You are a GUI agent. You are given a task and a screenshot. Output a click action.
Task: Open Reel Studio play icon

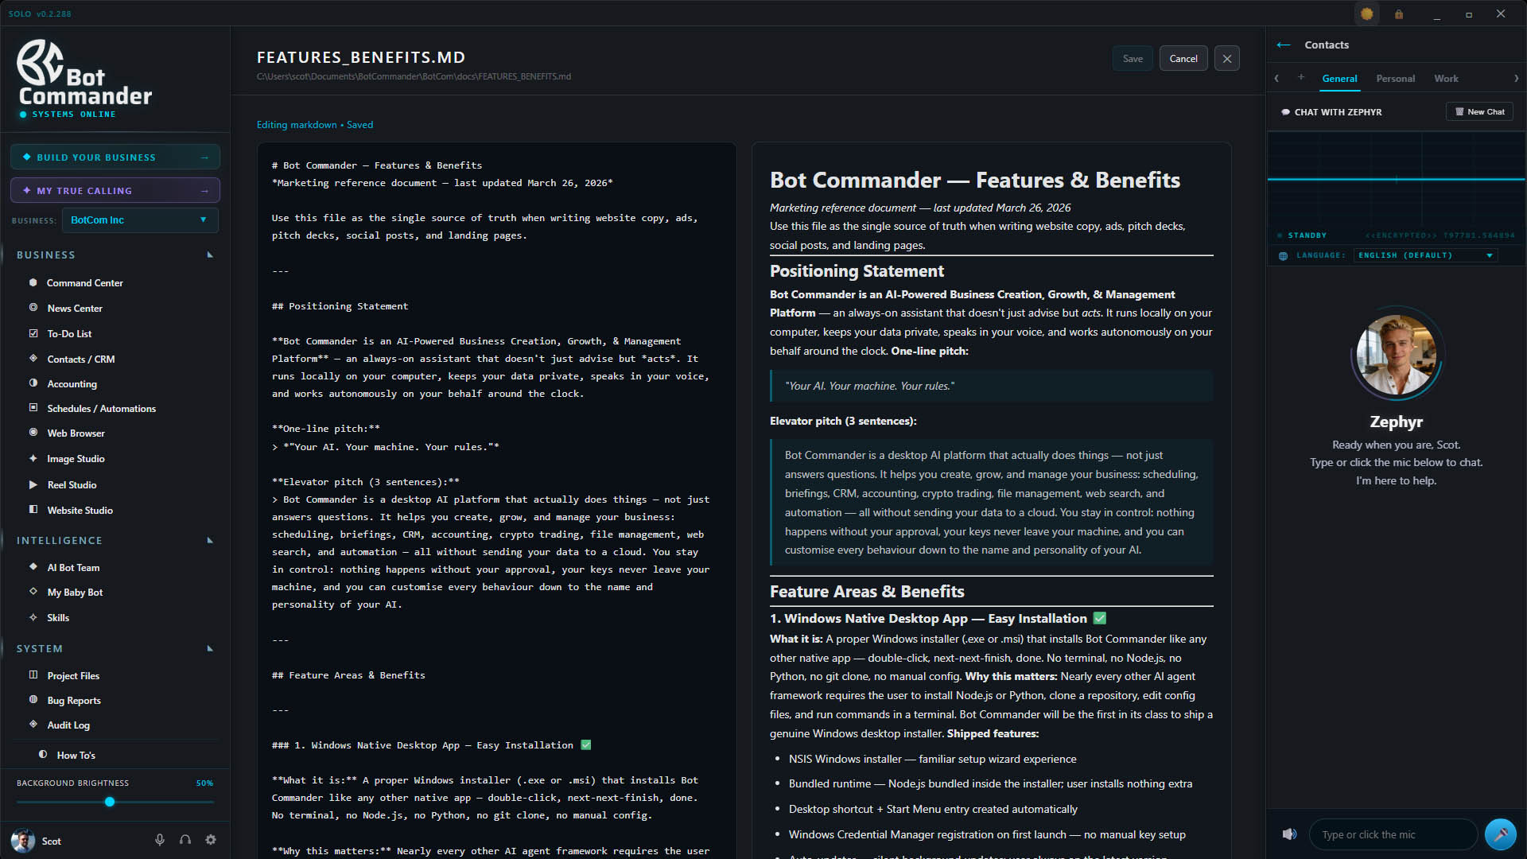click(x=33, y=484)
